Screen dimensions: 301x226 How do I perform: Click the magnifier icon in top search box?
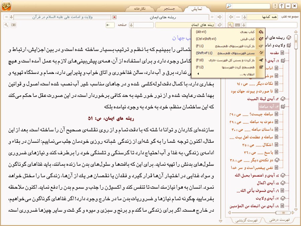click(x=229, y=6)
